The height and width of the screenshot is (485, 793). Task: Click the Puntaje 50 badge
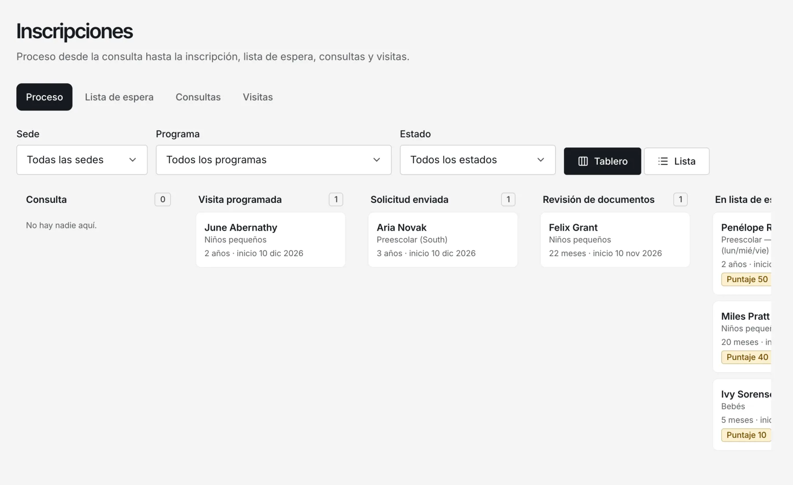click(747, 279)
